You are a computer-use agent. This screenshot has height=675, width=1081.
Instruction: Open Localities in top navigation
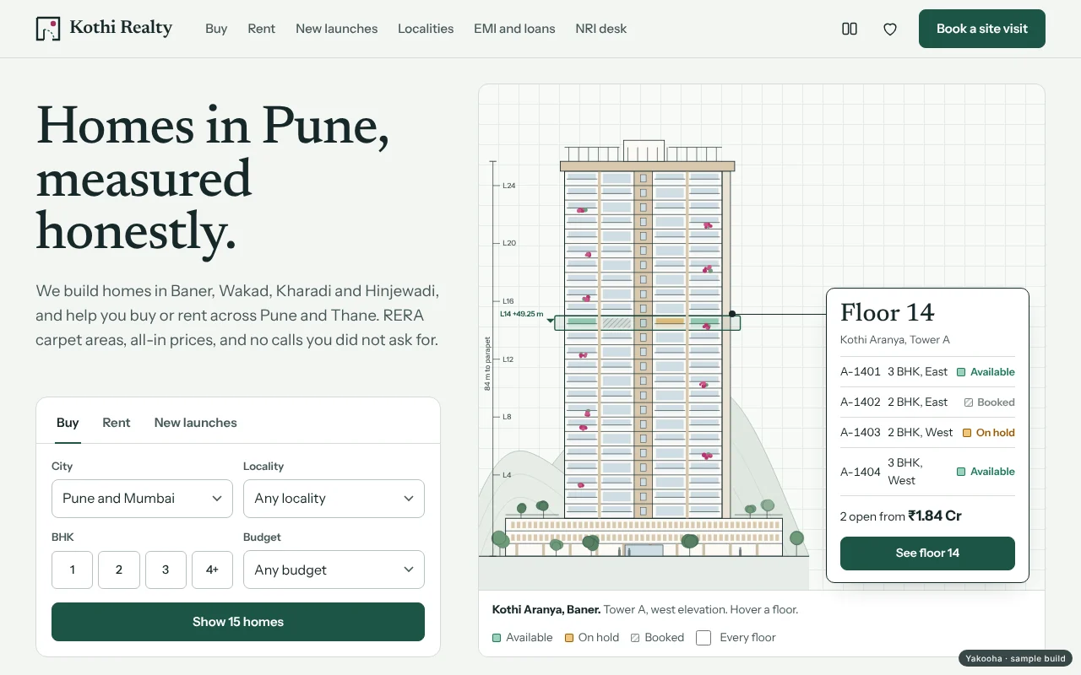(x=426, y=29)
